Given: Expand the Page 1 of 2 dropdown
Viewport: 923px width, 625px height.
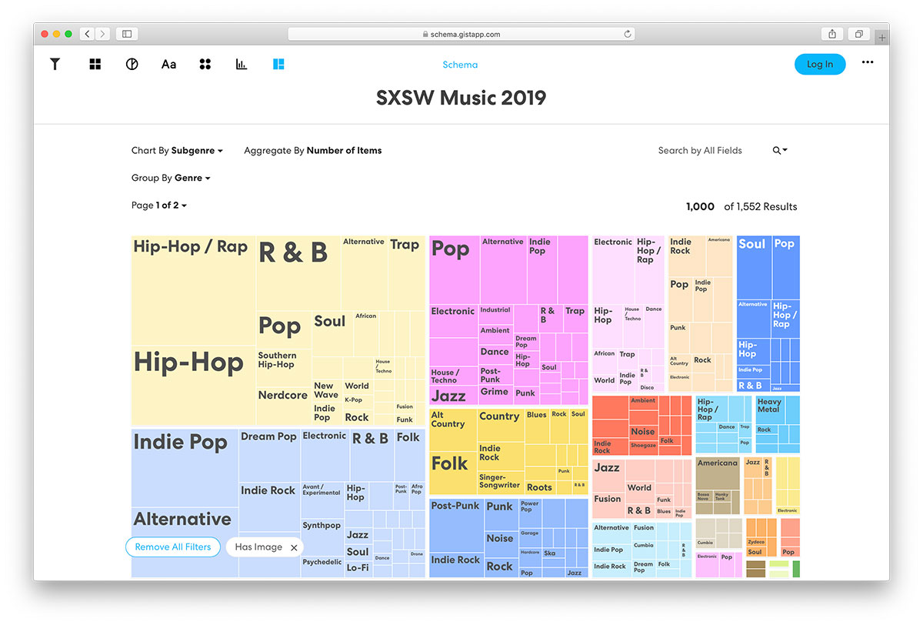Looking at the screenshot, I should click(159, 206).
